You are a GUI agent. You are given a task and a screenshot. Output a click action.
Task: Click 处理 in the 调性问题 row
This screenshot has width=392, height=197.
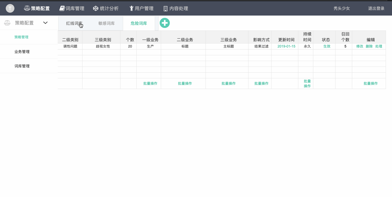[379, 46]
